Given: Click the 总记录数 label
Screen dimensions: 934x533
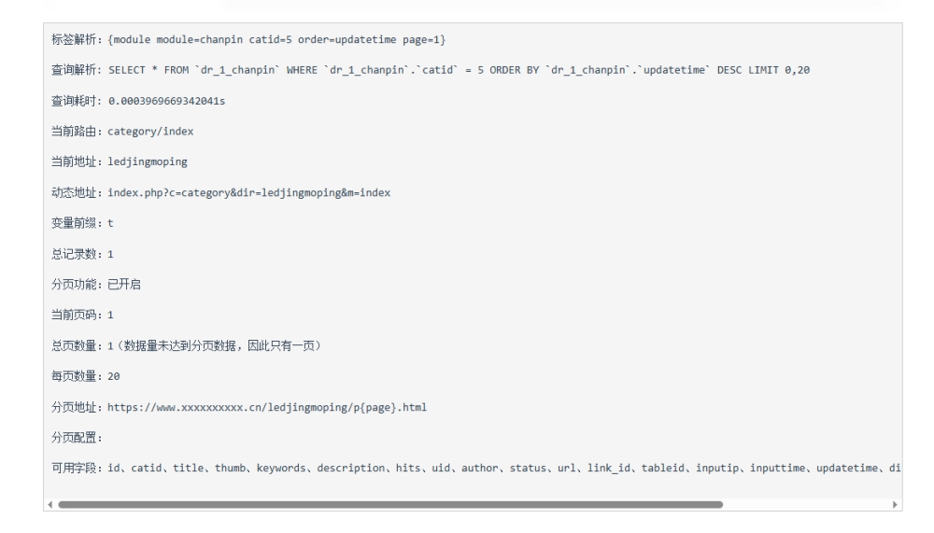Looking at the screenshot, I should click(74, 254).
